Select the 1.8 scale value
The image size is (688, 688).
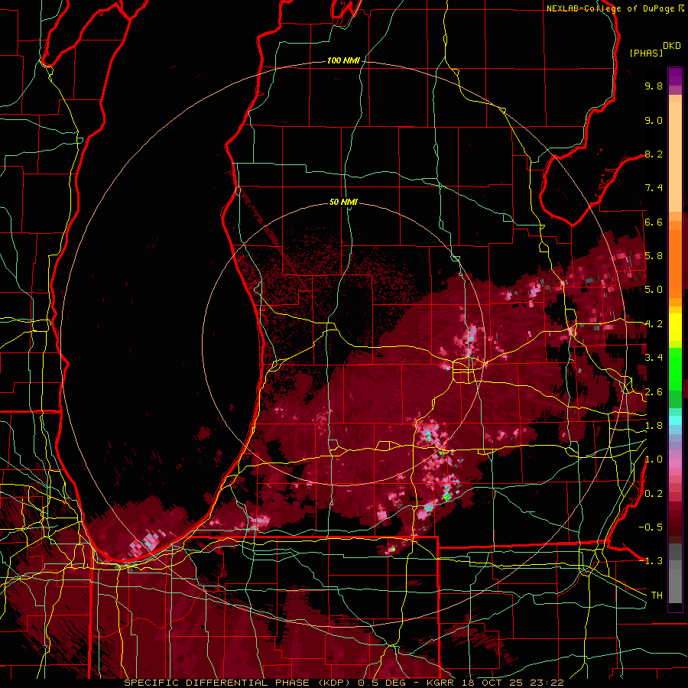point(654,426)
